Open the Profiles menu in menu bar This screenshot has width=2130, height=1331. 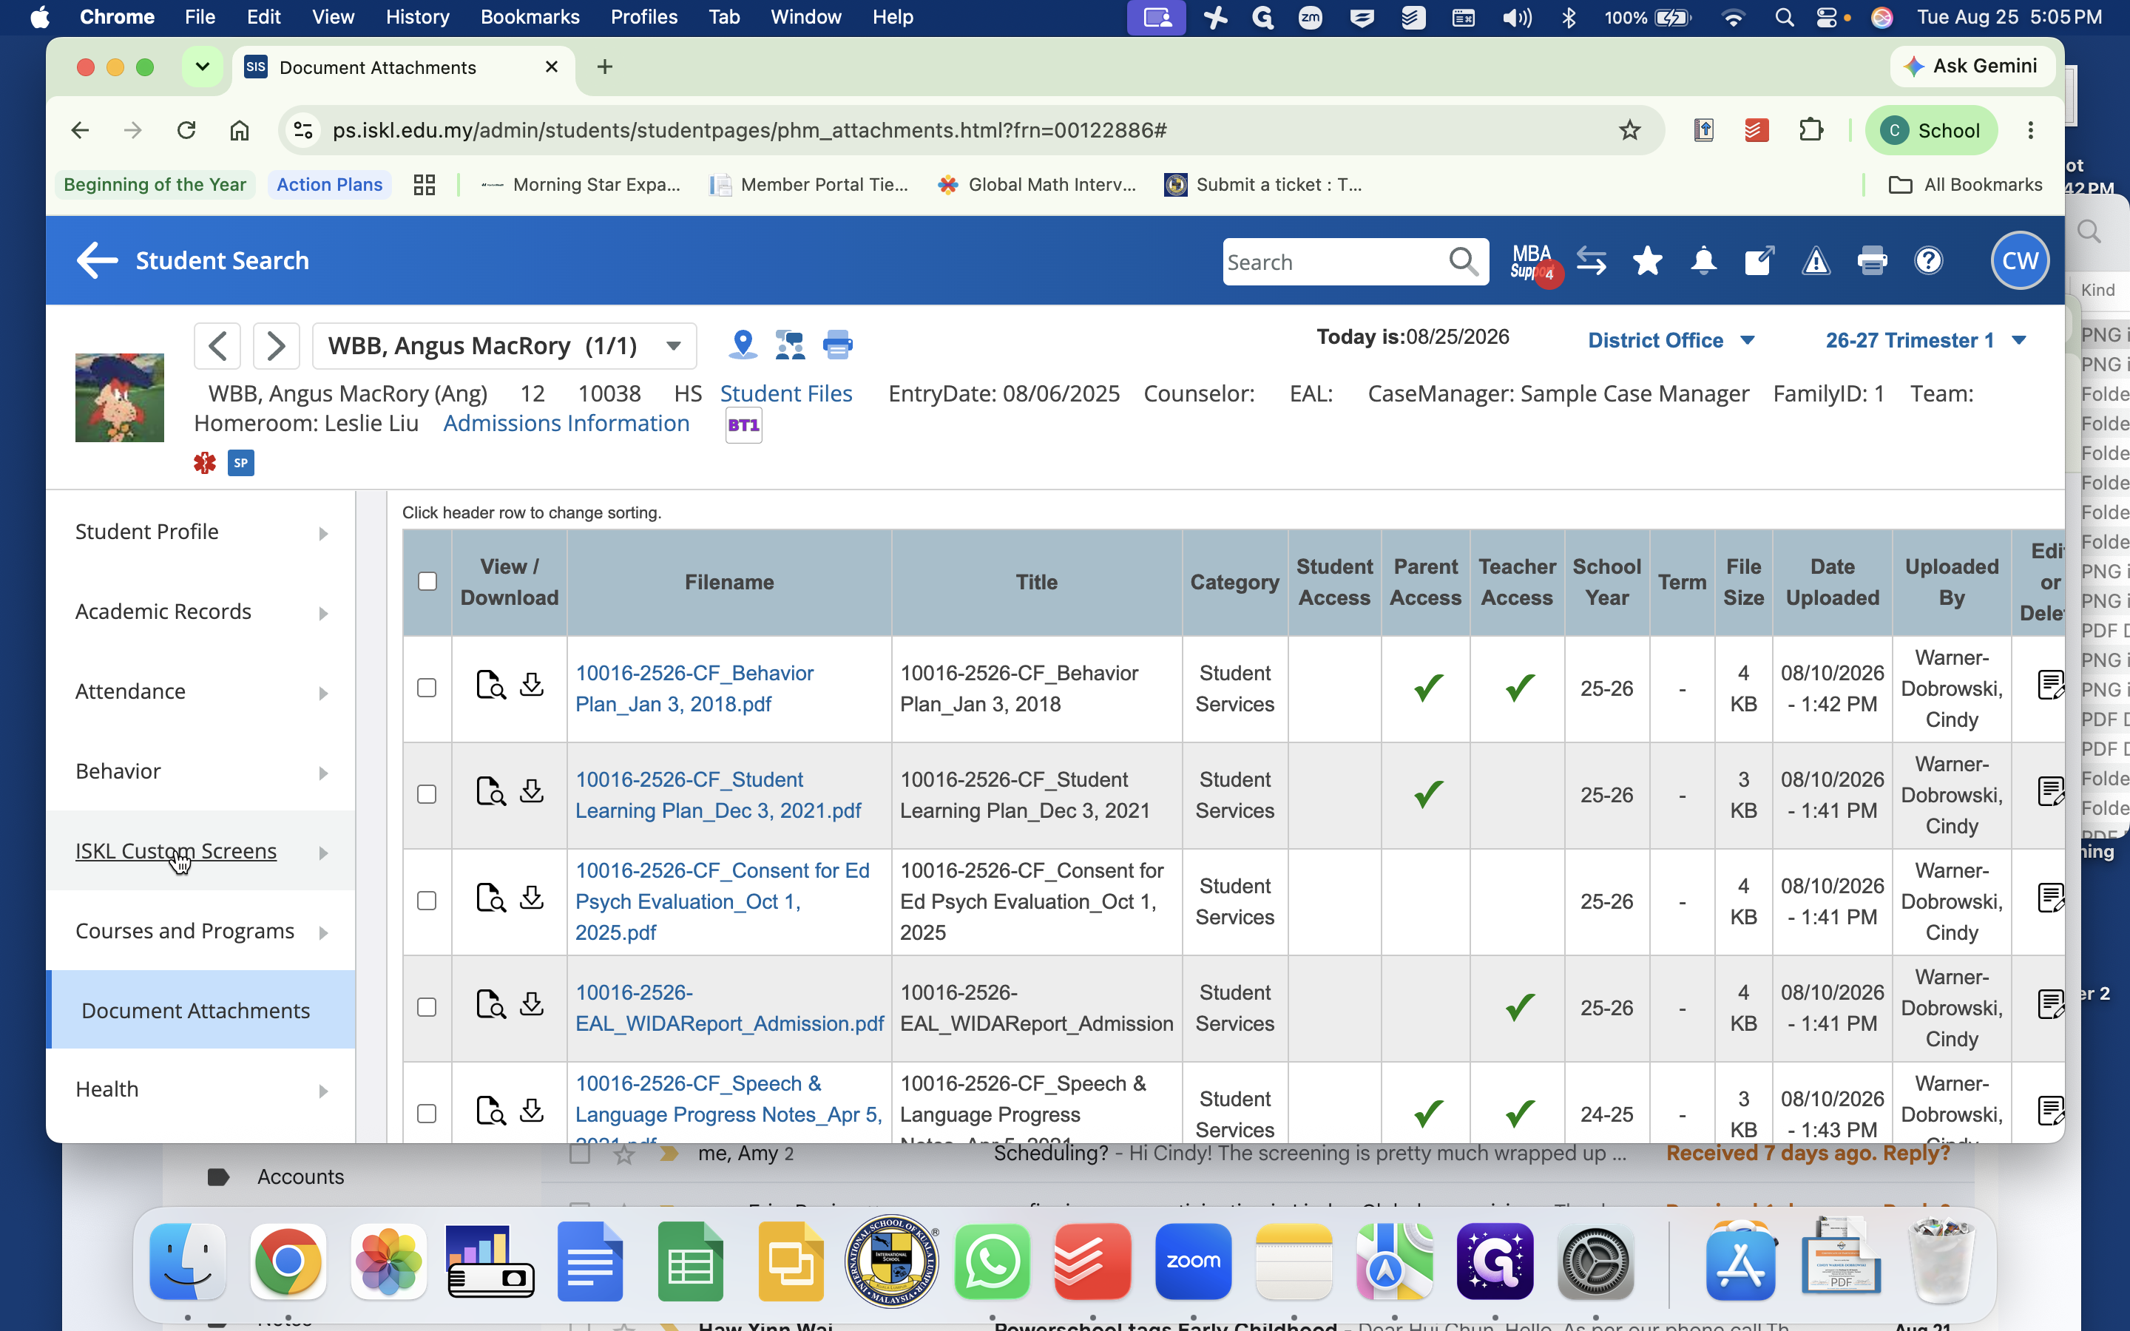coord(644,17)
